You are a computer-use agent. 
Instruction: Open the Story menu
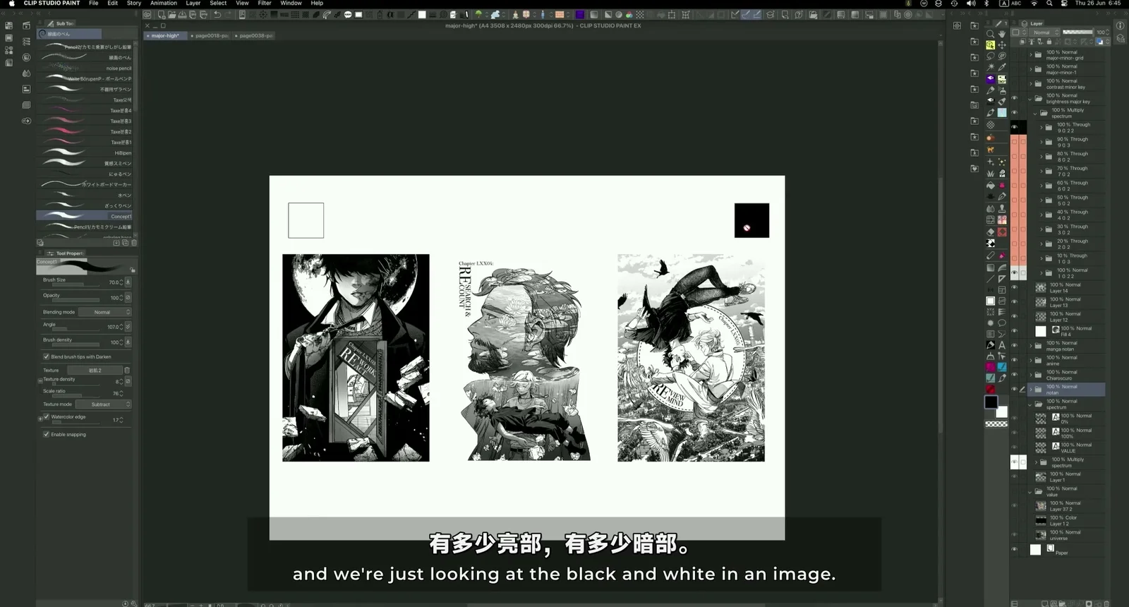pyautogui.click(x=134, y=4)
